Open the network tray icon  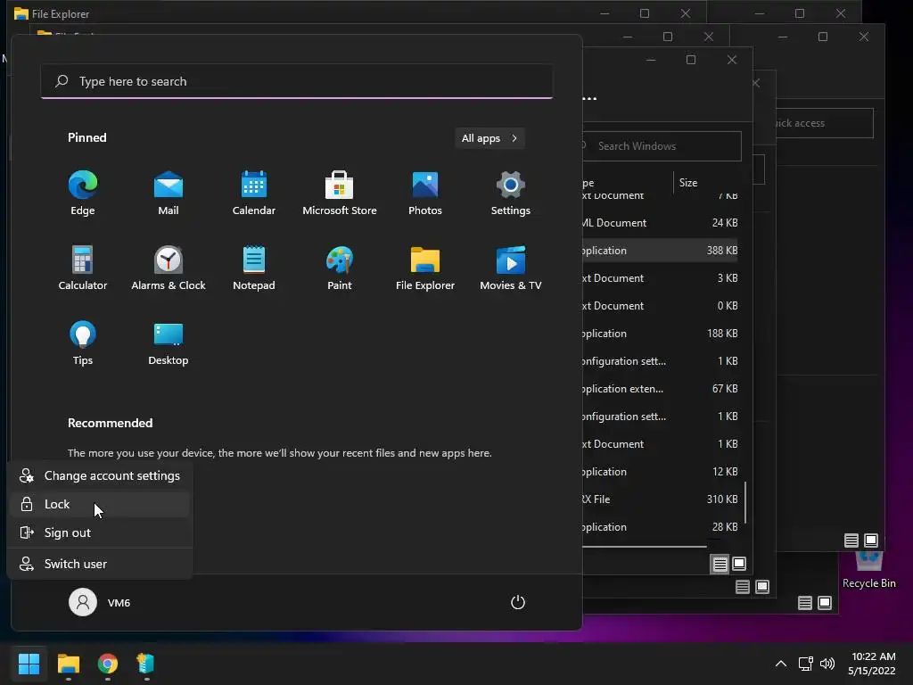pyautogui.click(x=805, y=664)
